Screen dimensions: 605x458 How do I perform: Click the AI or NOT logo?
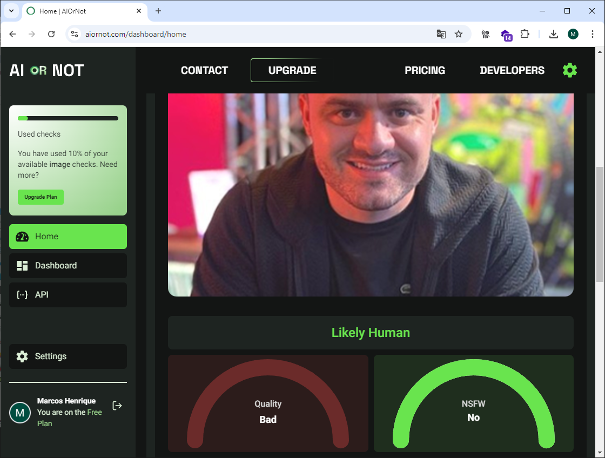point(46,71)
